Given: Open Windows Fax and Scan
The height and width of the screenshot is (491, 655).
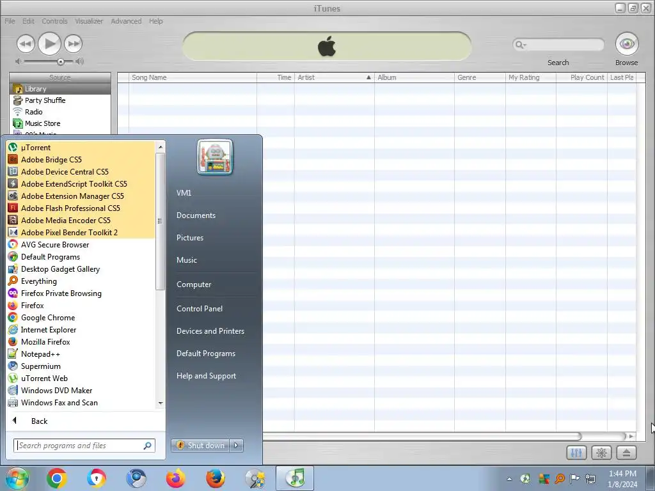Looking at the screenshot, I should click(x=81, y=402).
